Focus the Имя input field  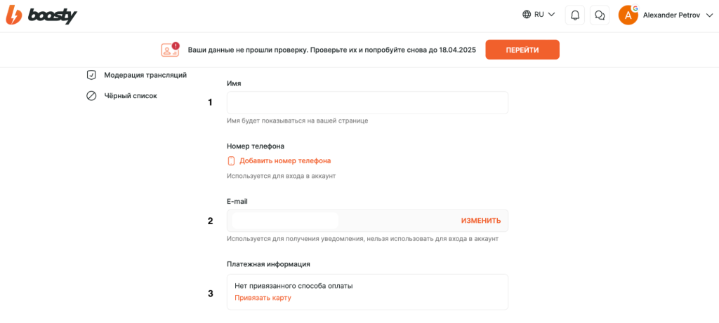tap(367, 103)
